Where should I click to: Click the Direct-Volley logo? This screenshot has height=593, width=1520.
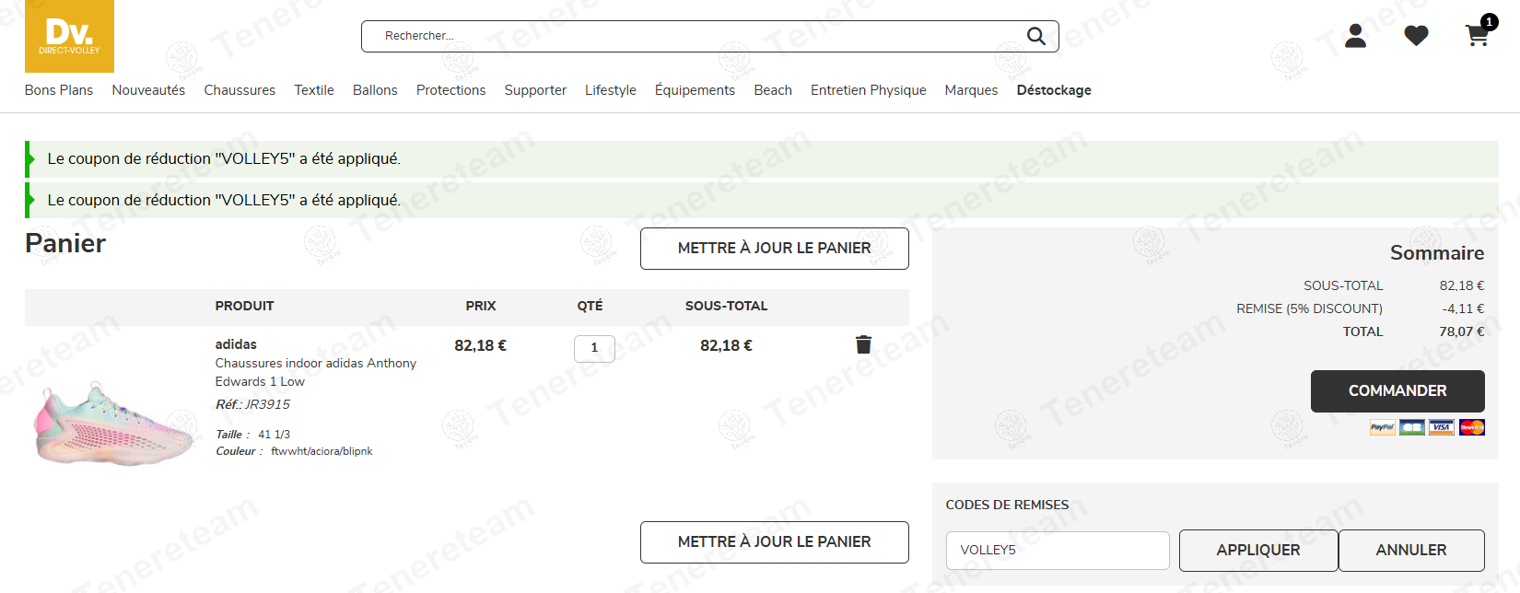69,36
